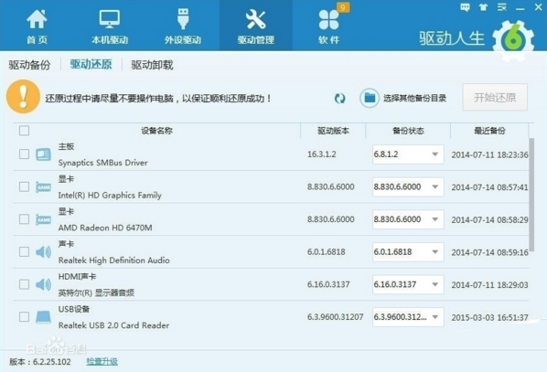Switch to the 驱动卸载 tab
Viewport: 547px width, 372px height.
[152, 65]
